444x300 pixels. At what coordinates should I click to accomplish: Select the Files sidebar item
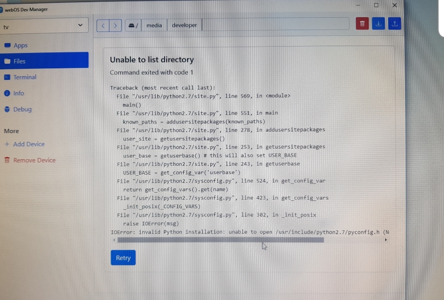[19, 61]
